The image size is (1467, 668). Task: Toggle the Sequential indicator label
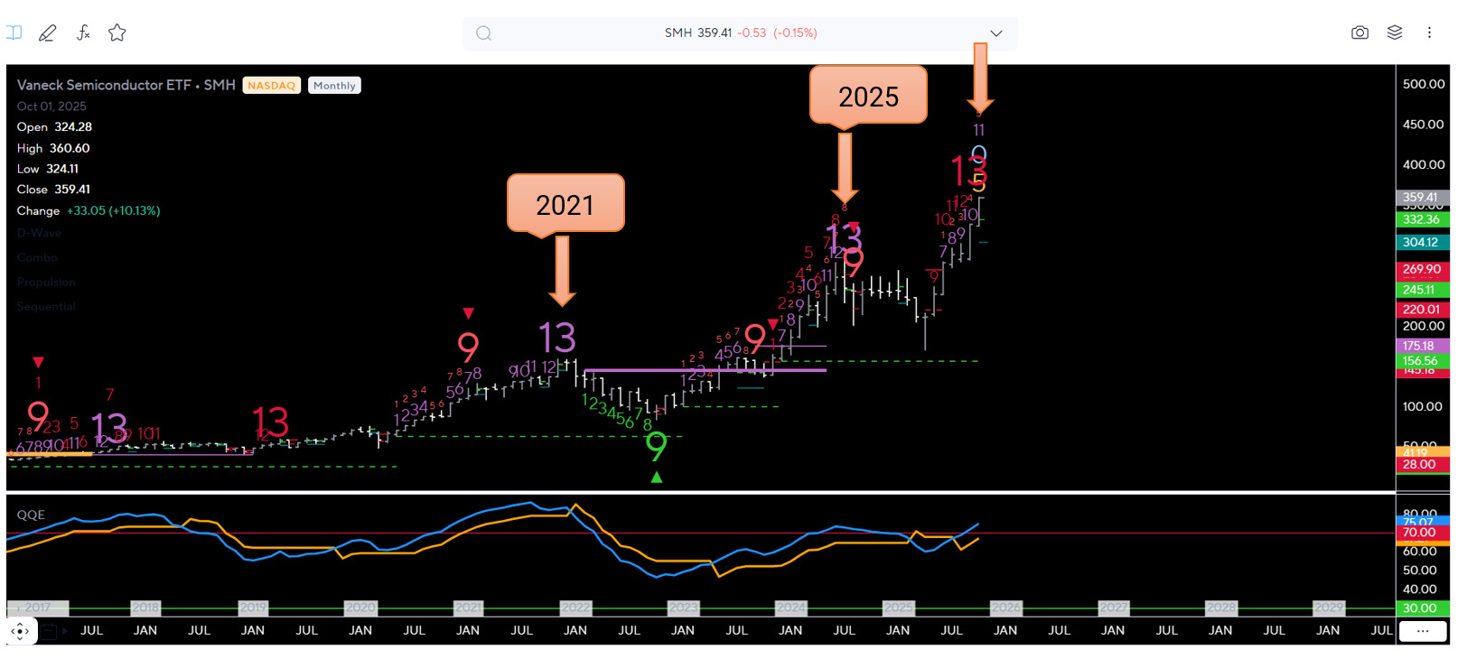coord(46,307)
